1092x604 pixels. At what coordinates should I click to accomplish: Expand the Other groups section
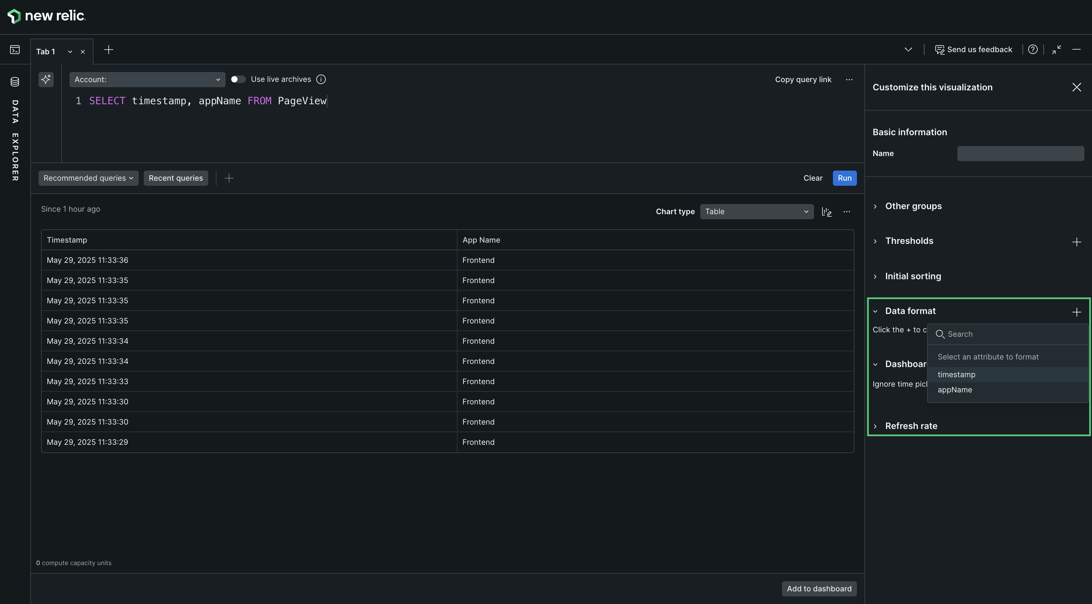tap(913, 206)
